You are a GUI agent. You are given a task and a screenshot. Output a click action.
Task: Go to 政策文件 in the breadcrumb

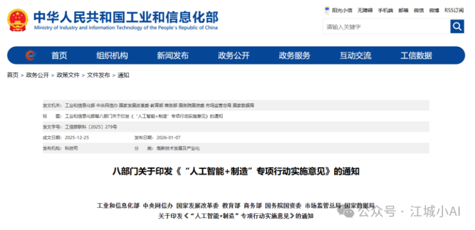[x=68, y=75]
